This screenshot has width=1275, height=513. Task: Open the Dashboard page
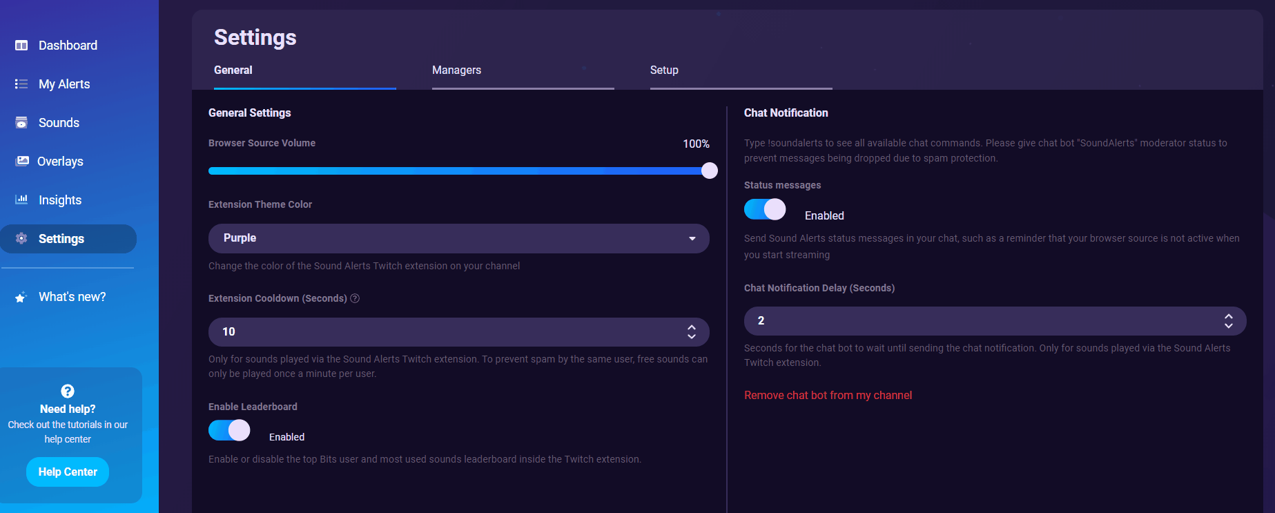click(68, 46)
